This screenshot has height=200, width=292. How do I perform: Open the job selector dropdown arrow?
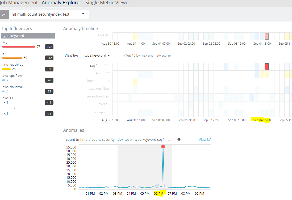click(83, 14)
